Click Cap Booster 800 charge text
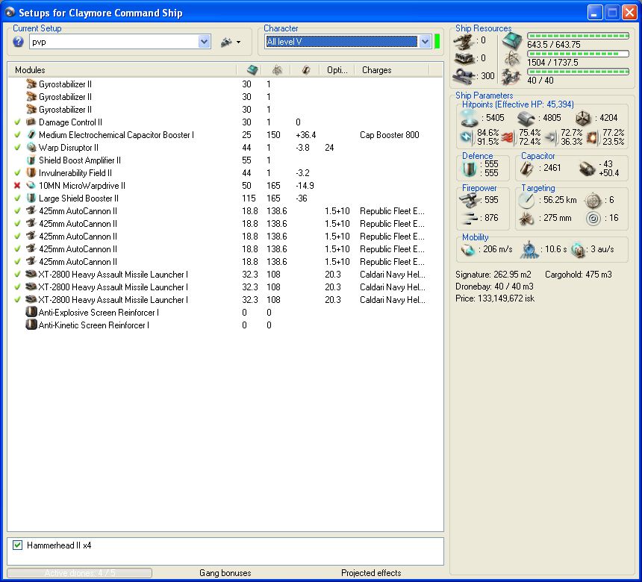The height and width of the screenshot is (582, 642). point(390,134)
